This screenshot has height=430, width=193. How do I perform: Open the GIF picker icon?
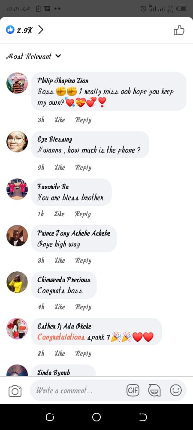pyautogui.click(x=133, y=390)
